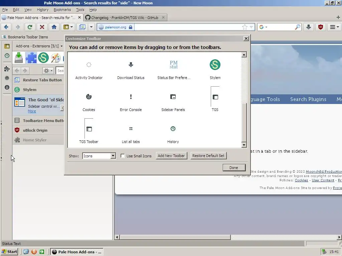
Task: Choose the Google search engine dropdown
Action: coord(264,27)
